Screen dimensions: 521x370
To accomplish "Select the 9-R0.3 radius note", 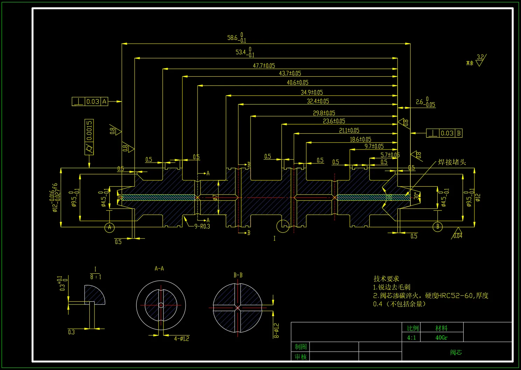I will coord(202,226).
